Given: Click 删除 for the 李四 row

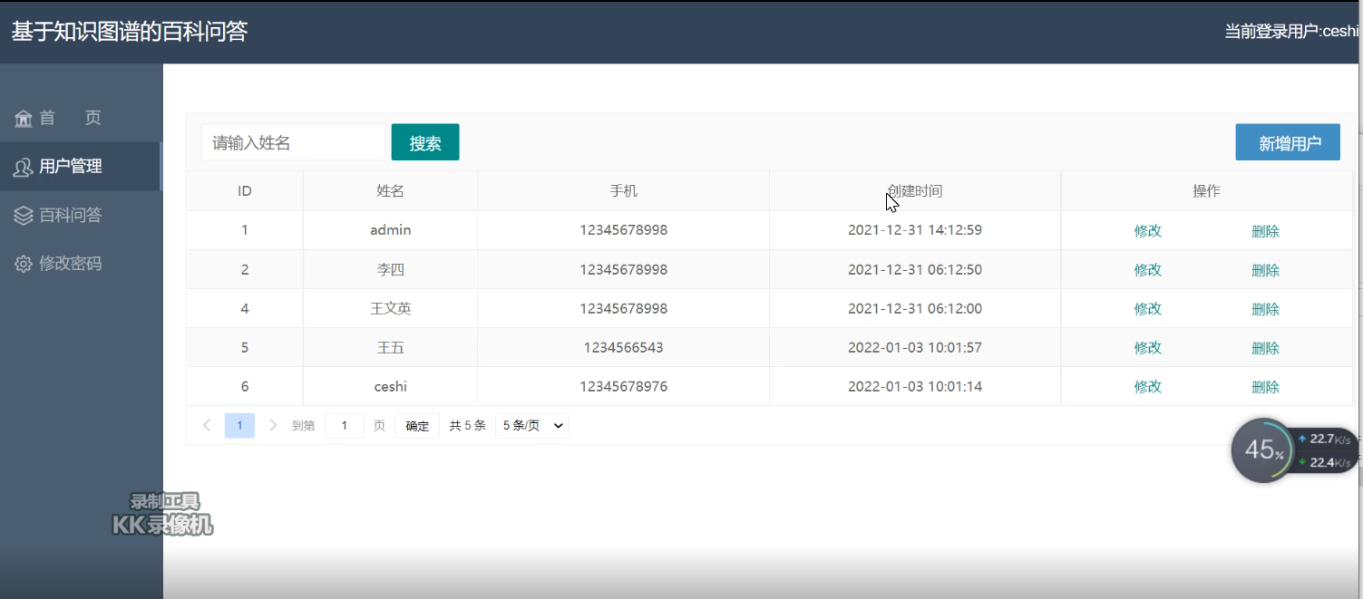Looking at the screenshot, I should point(1265,270).
